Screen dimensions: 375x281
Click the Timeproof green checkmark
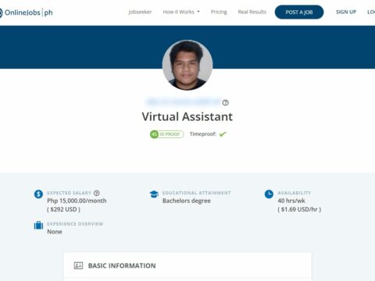click(223, 134)
